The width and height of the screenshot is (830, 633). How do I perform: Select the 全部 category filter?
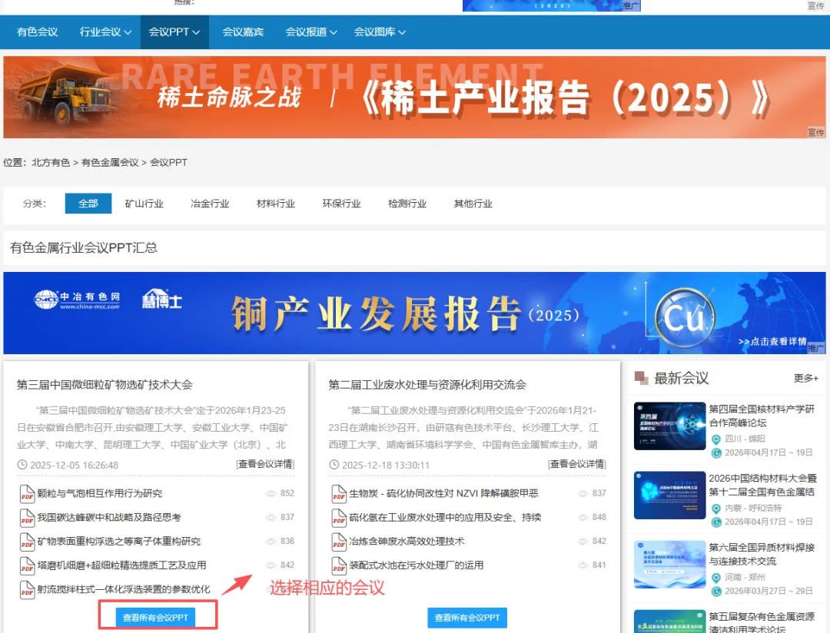(88, 204)
